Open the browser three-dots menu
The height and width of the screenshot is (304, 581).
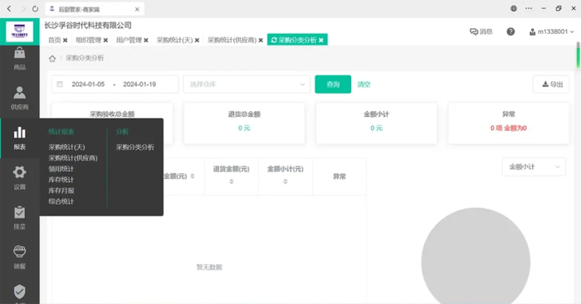(x=529, y=8)
